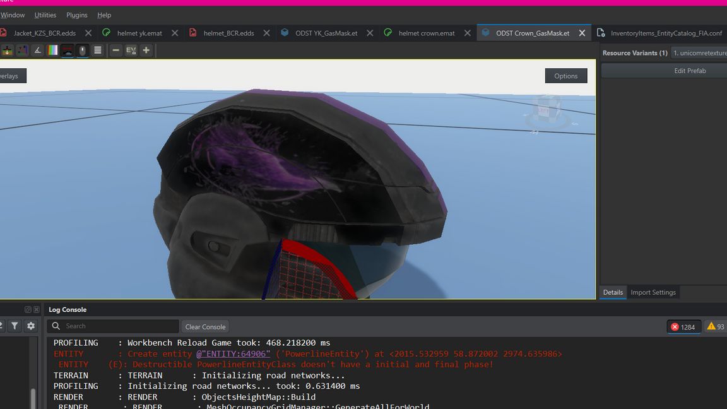Open the rainbow color spectrum tool

[52, 50]
